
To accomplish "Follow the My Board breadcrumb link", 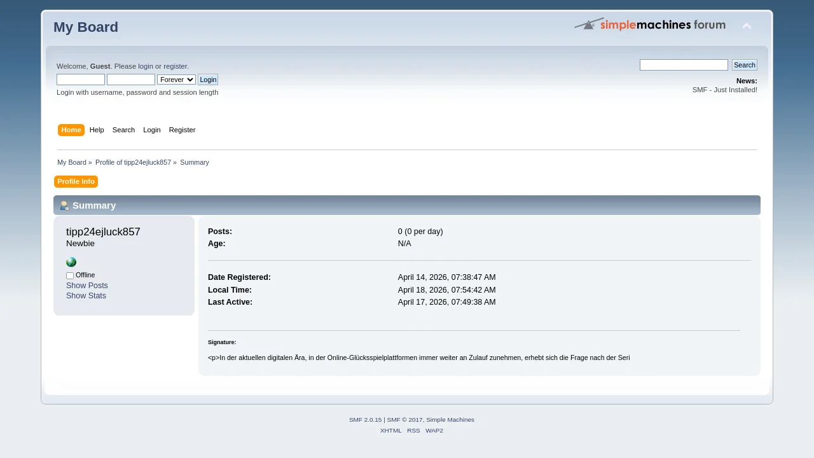I will pos(72,162).
